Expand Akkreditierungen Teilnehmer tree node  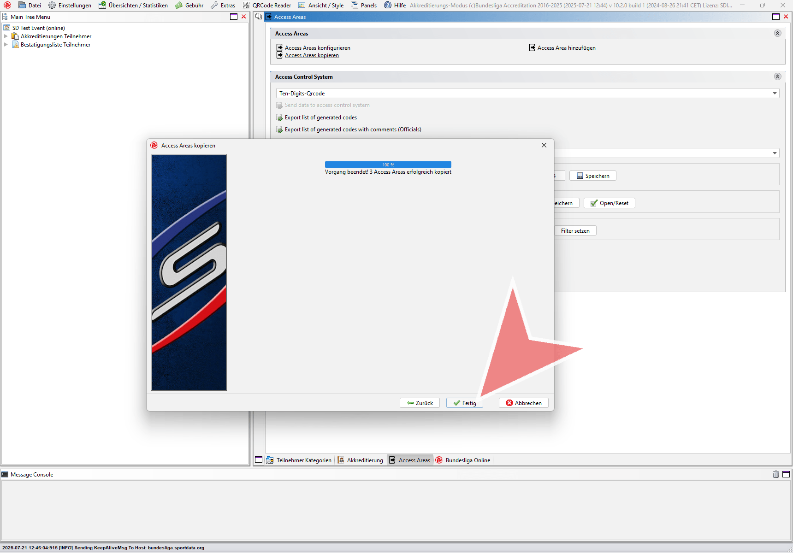pyautogui.click(x=6, y=36)
